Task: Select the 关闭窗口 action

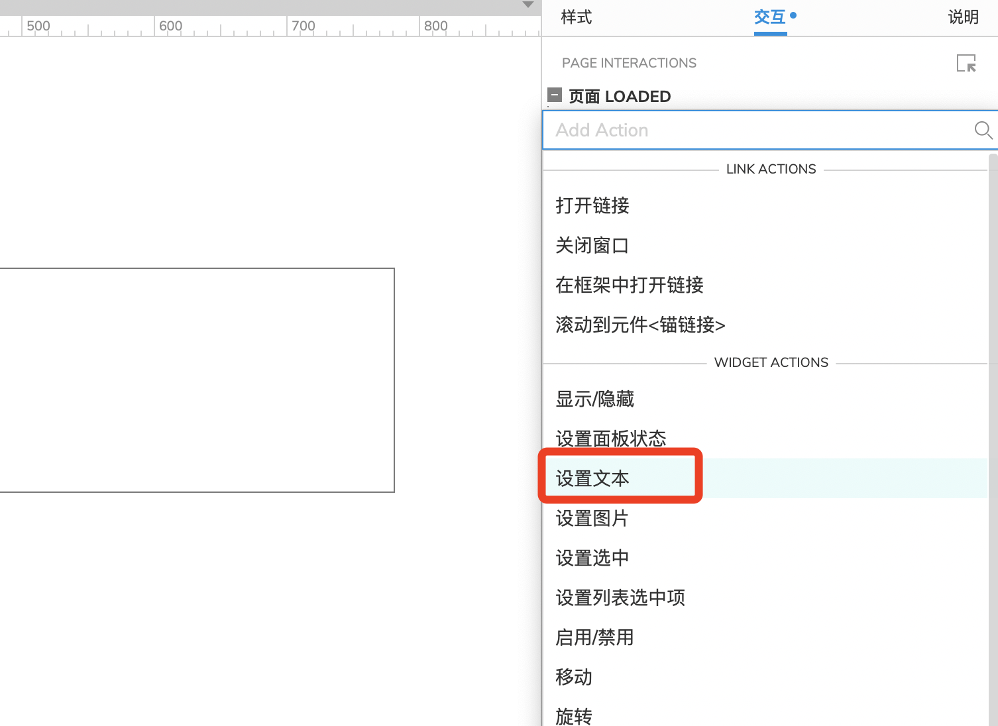Action: coord(592,245)
